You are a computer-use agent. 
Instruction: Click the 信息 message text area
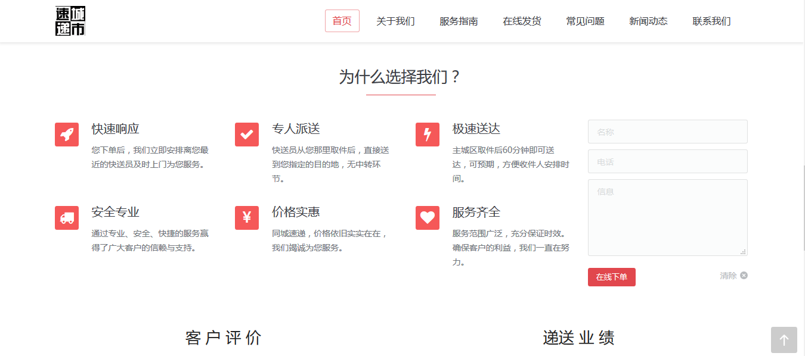667,217
